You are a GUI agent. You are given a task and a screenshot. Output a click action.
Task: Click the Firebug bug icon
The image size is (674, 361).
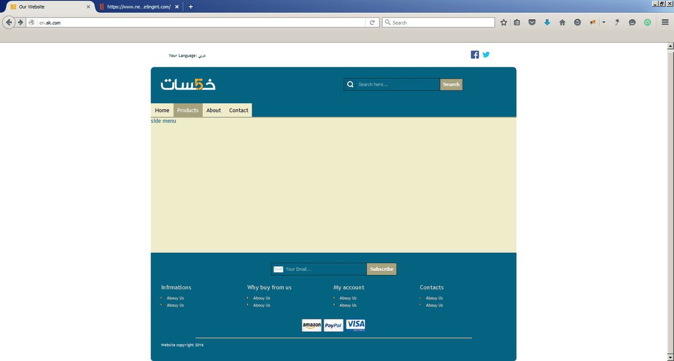coord(593,22)
